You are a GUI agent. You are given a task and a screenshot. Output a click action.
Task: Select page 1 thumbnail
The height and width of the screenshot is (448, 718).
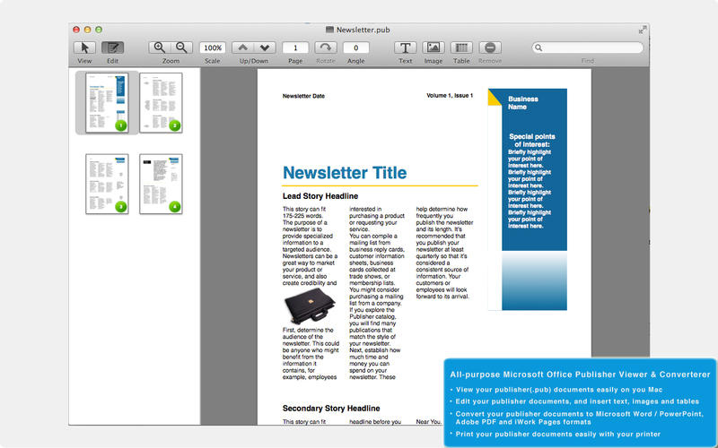[x=107, y=101]
